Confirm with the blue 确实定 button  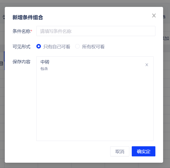pyautogui.click(x=143, y=151)
